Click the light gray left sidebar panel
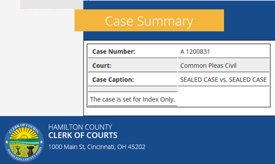Image resolution: width=275 pixels, height=164 pixels. click(41, 65)
